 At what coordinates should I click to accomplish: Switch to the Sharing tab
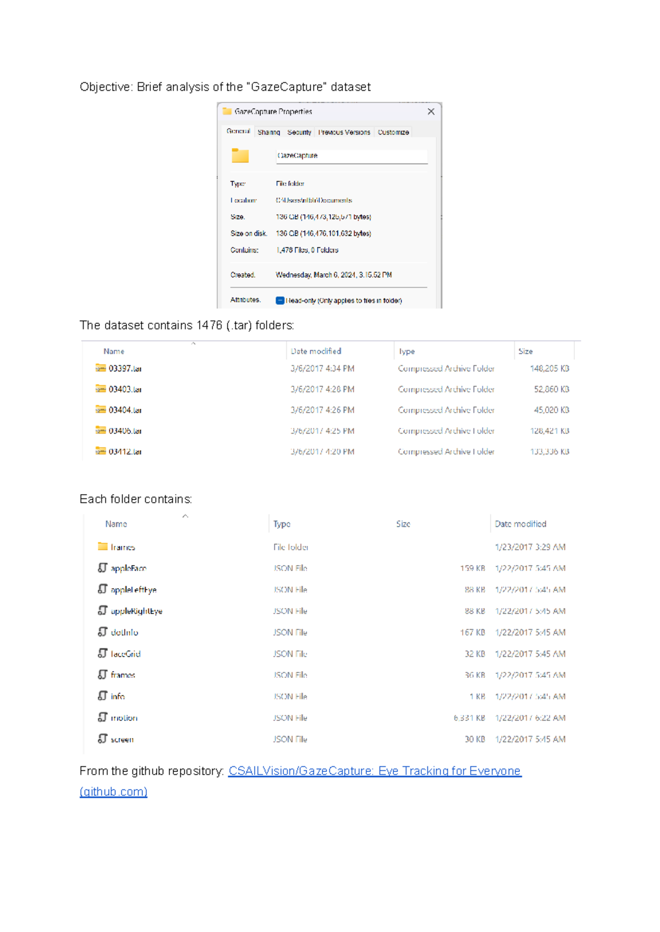(x=269, y=132)
